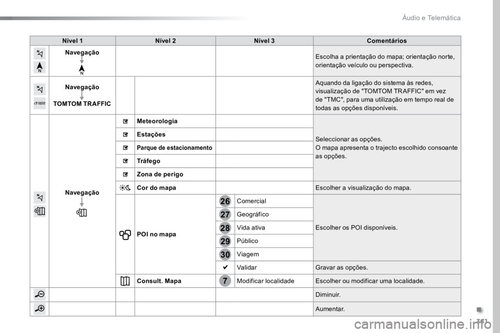Select the TomTom Traffic icon
The width and height of the screenshot is (500, 333).
pos(40,103)
